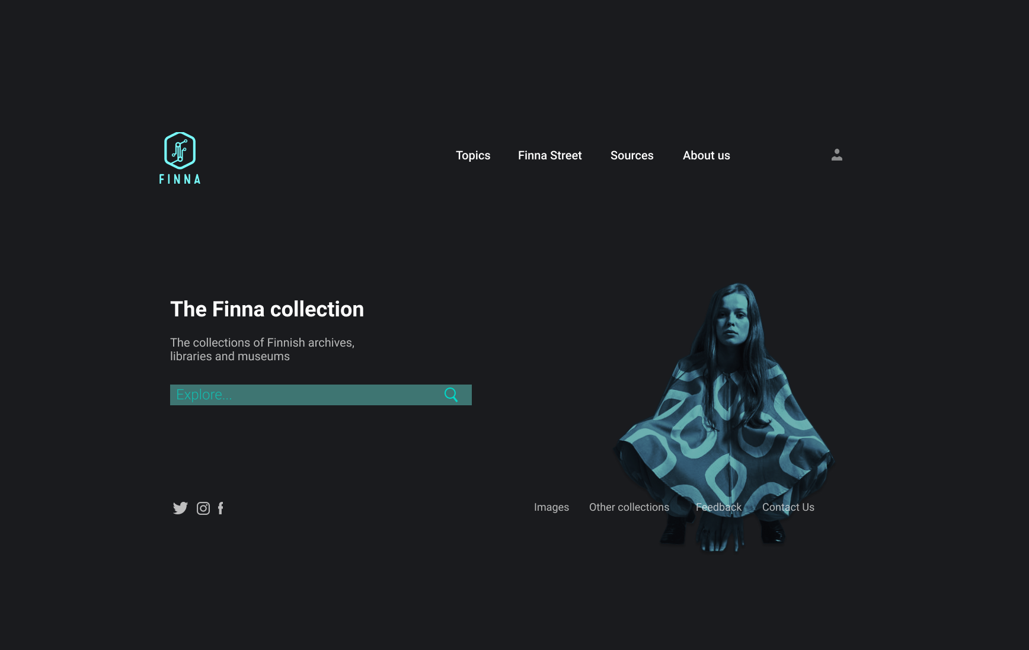Click the woman in patterned poncho image
The height and width of the screenshot is (650, 1029).
point(724,417)
